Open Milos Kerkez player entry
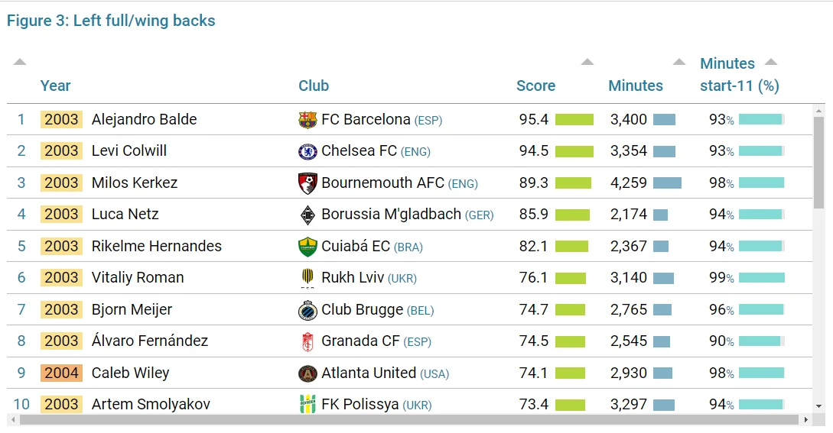The image size is (833, 433). tap(134, 183)
